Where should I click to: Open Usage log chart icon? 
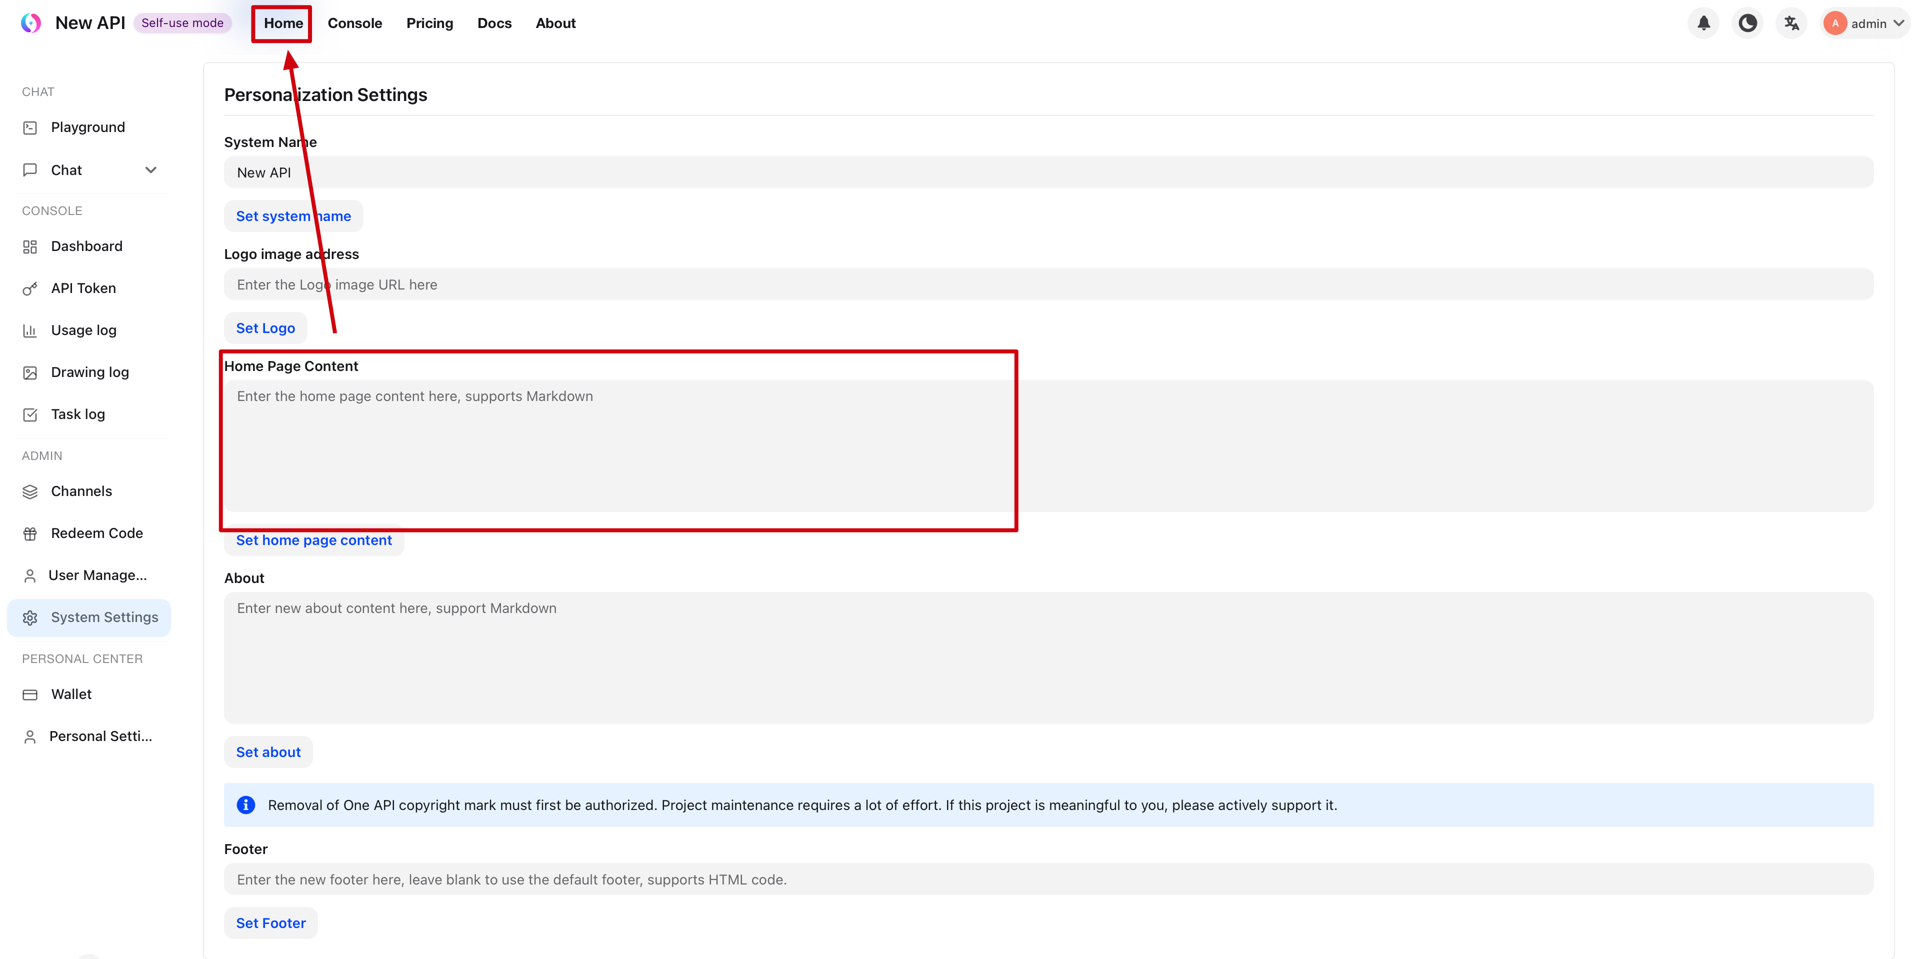(30, 330)
